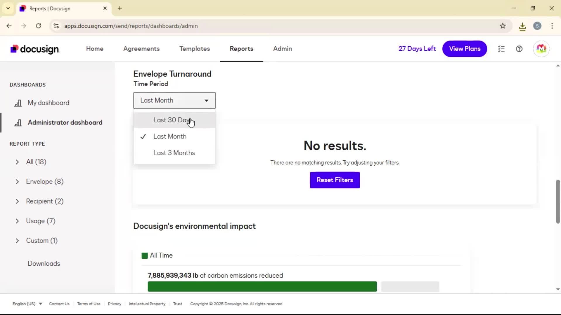This screenshot has width=561, height=315.
Task: Click the Reset Filters button
Action: 335,180
